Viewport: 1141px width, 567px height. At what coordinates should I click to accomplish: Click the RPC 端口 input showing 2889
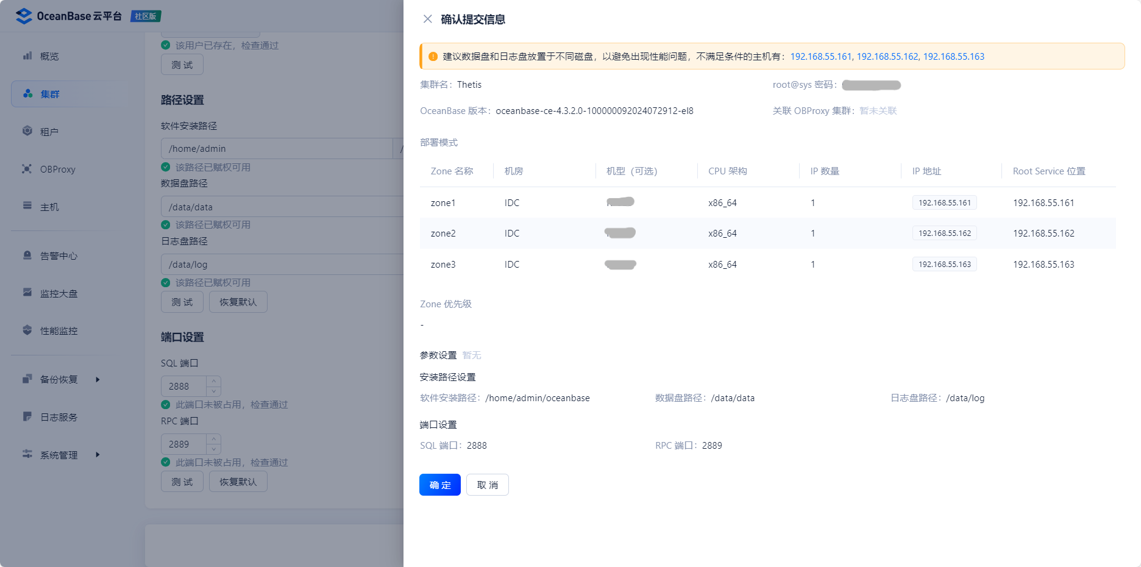coord(183,444)
